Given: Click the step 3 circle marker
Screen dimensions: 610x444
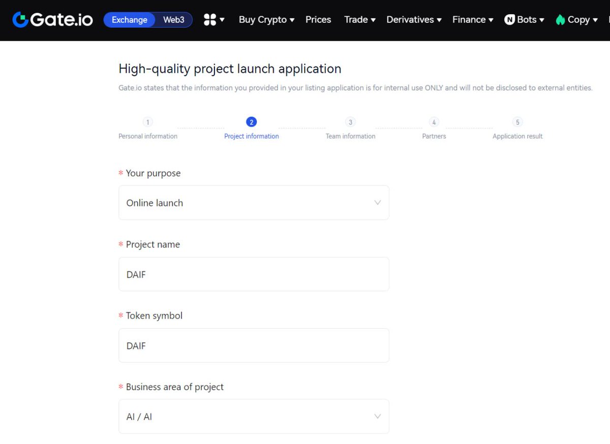Looking at the screenshot, I should pos(350,122).
